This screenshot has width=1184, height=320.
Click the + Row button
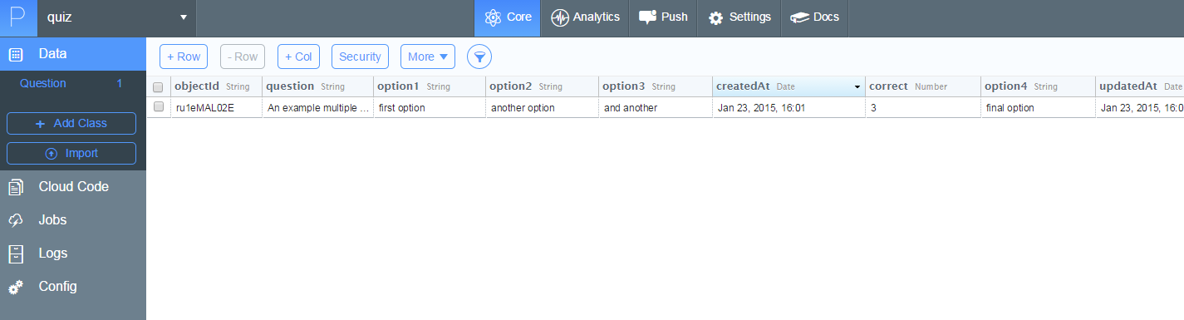click(184, 57)
